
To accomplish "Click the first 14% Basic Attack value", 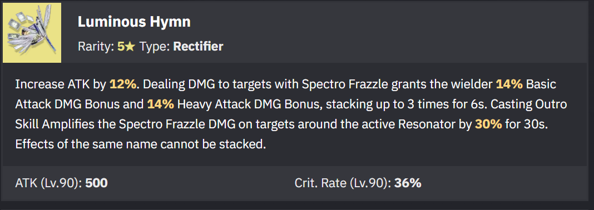I will [509, 84].
